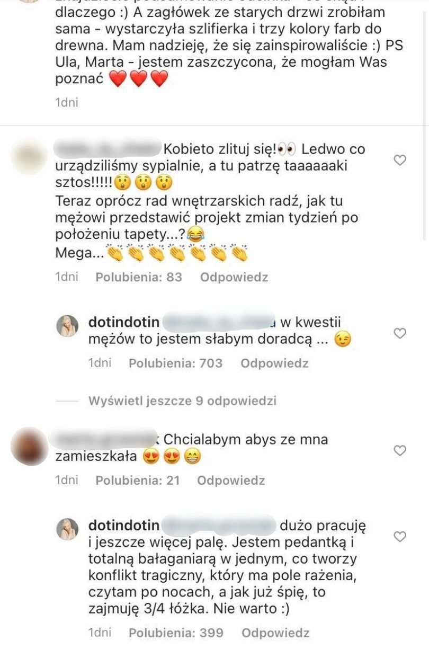This screenshot has height=649, width=429.
Task: Open dotindotin avatar next to 'dużo pracuję' reply
Action: 67,529
